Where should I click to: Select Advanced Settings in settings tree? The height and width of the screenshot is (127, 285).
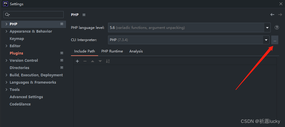(x=26, y=97)
